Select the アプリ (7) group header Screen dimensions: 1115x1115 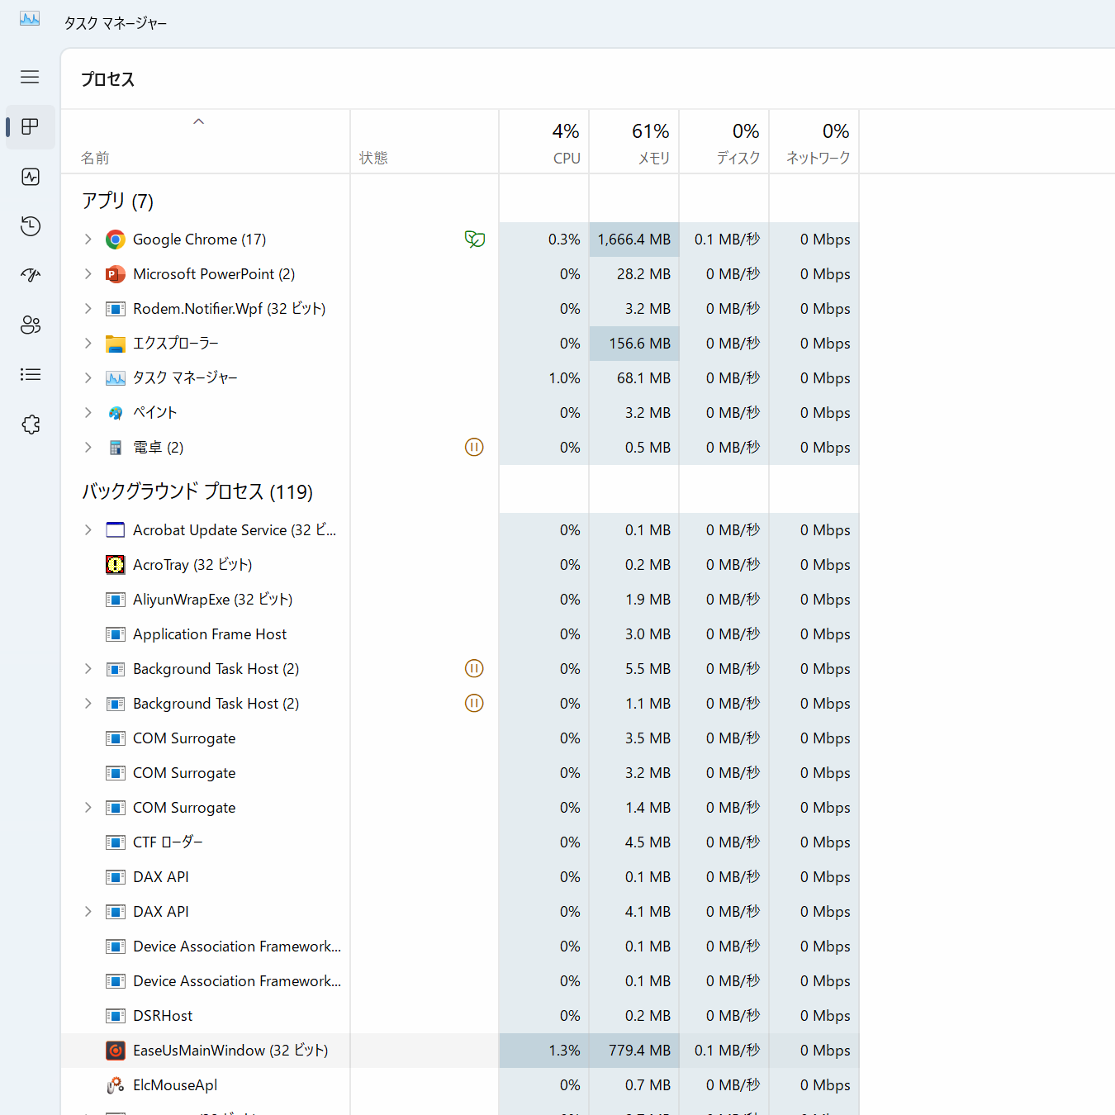click(x=117, y=201)
